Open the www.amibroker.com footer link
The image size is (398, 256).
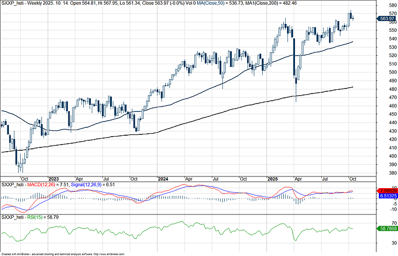(110, 254)
